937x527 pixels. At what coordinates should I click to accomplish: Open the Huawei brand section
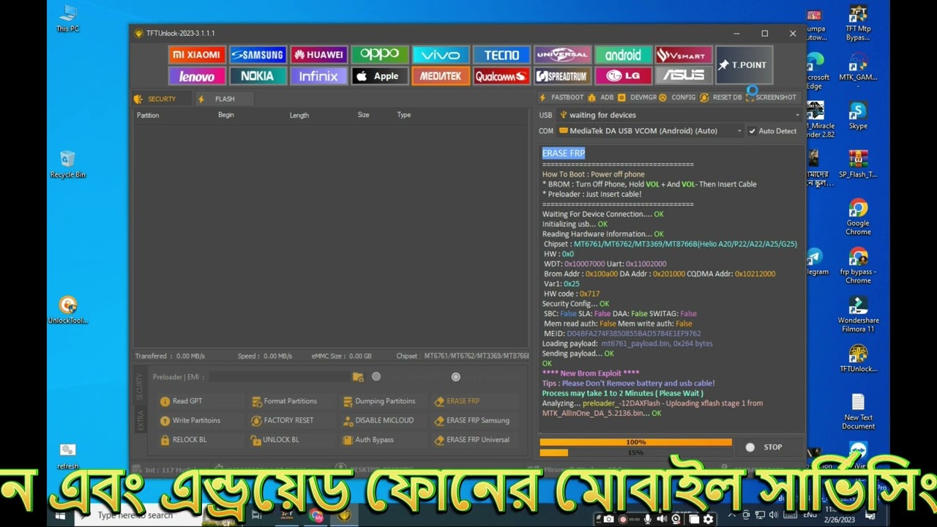coord(318,55)
